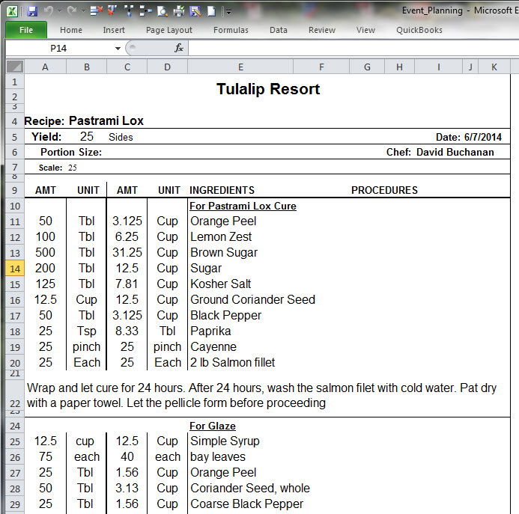Click the Save As disk-with-pencil icon
This screenshot has height=514, width=519.
(x=195, y=11)
